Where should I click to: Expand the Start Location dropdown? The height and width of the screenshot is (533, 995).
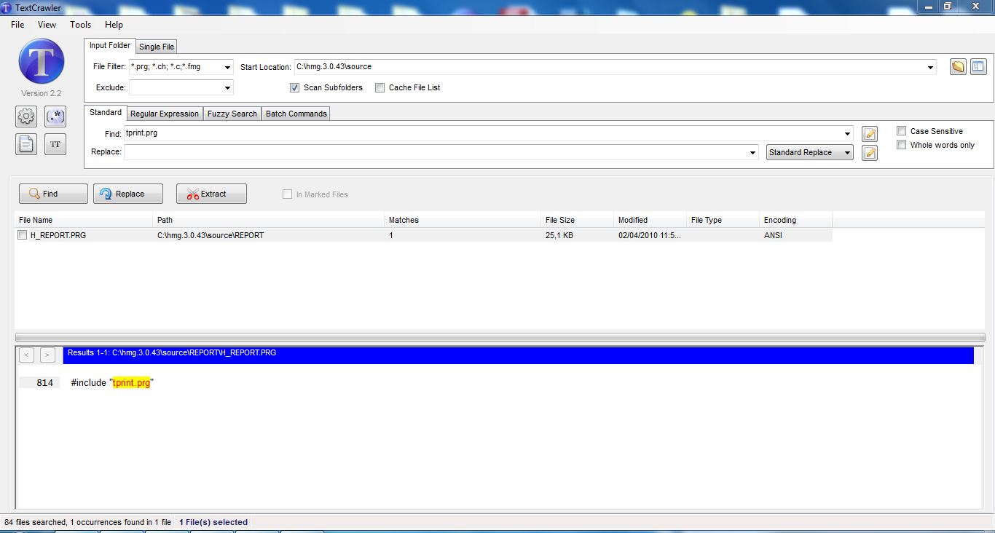point(929,66)
